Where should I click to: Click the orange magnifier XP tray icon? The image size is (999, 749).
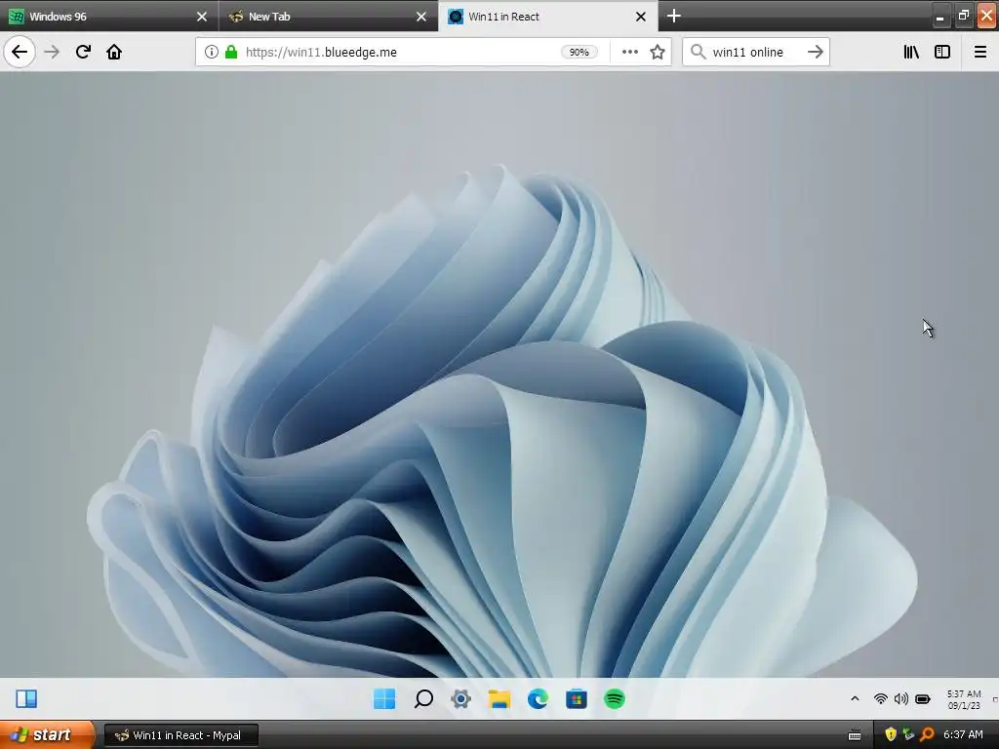927,735
